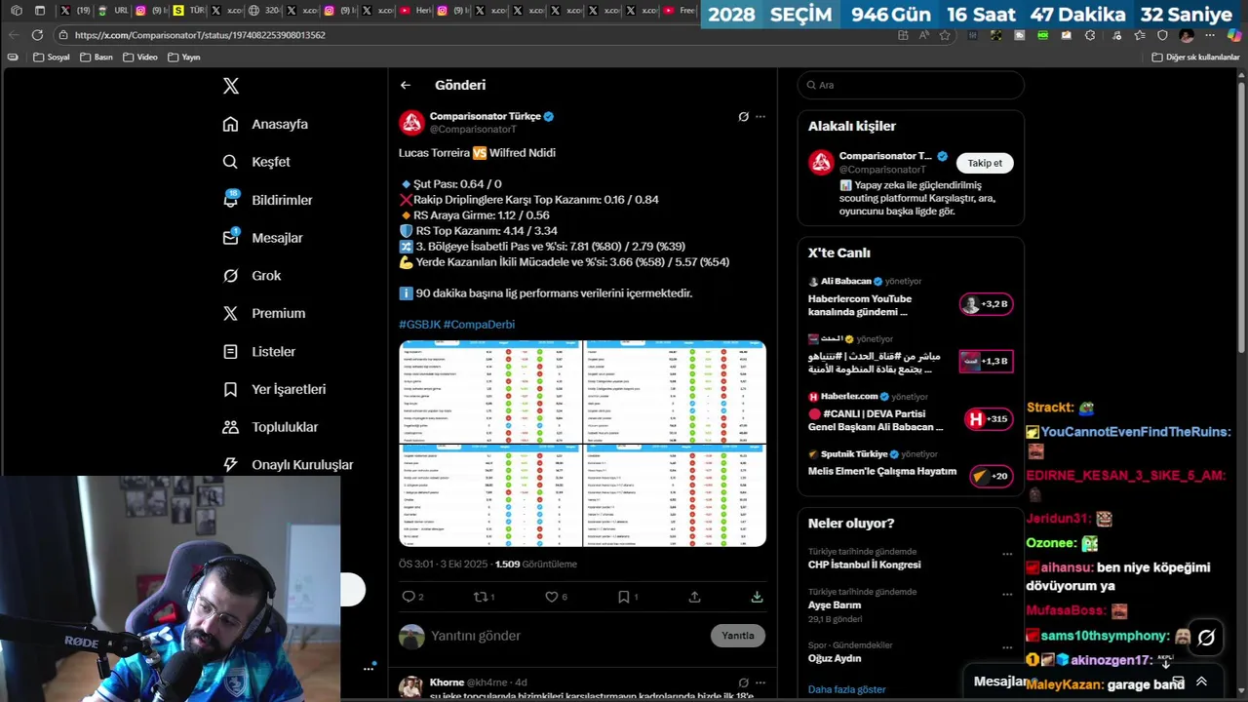The image size is (1248, 702).
Task: Open options for Oğuz Aydın trend
Action: 1007,647
